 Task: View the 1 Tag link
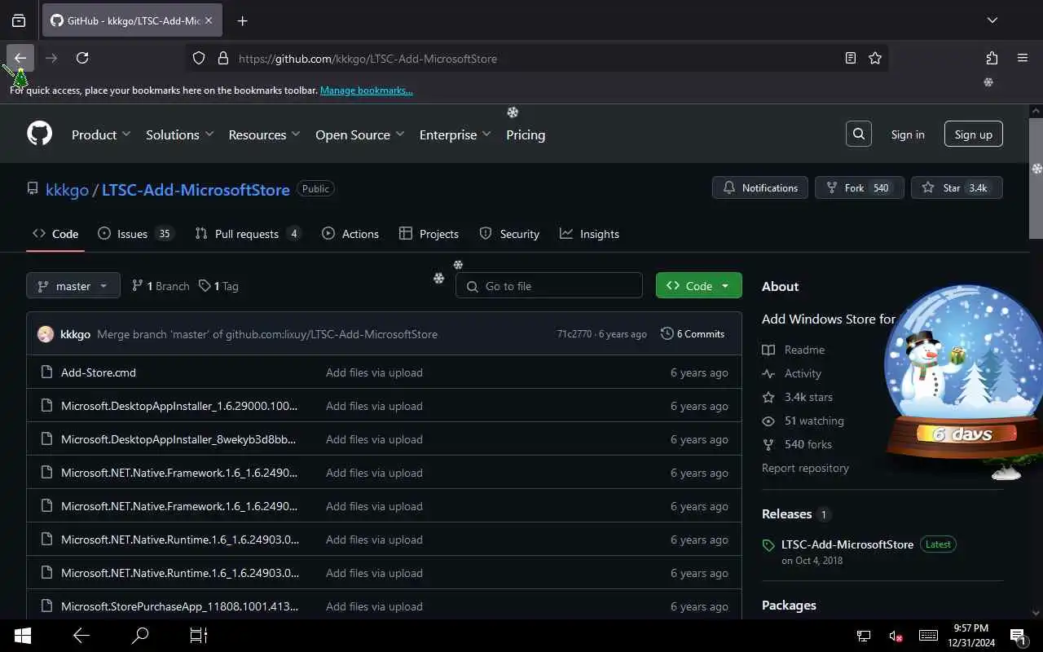218,286
